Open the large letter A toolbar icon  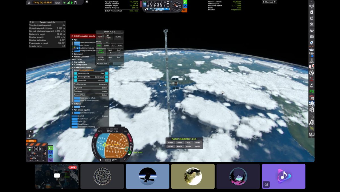click(x=311, y=122)
